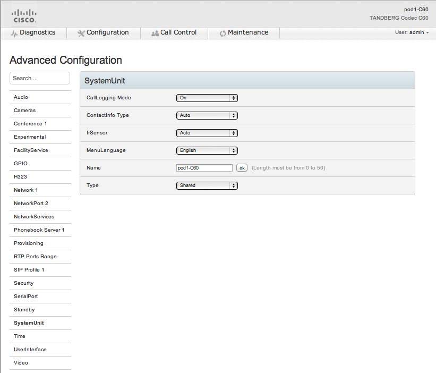436x373 pixels.
Task: Click the Length must be from 0 to 50 hint
Action: pos(288,168)
